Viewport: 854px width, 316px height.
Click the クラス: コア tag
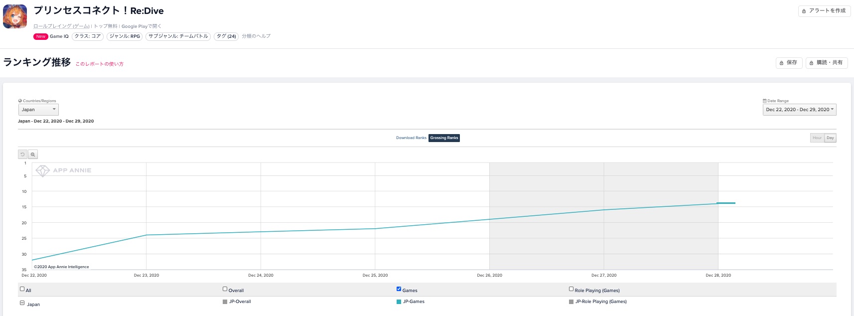point(88,36)
